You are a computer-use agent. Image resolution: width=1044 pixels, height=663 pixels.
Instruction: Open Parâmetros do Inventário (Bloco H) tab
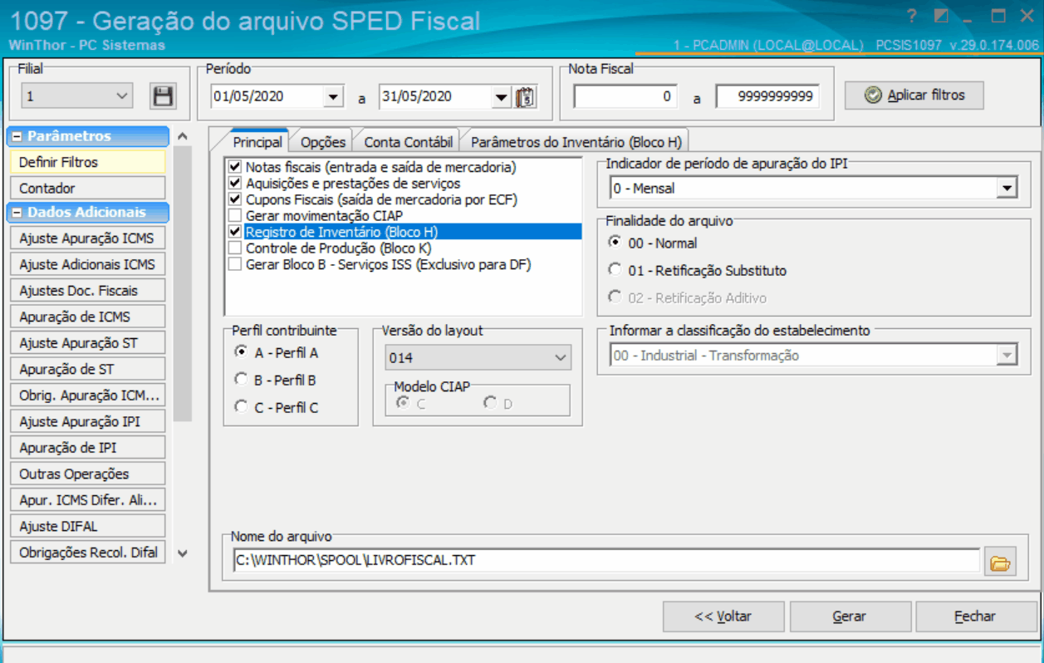(576, 142)
